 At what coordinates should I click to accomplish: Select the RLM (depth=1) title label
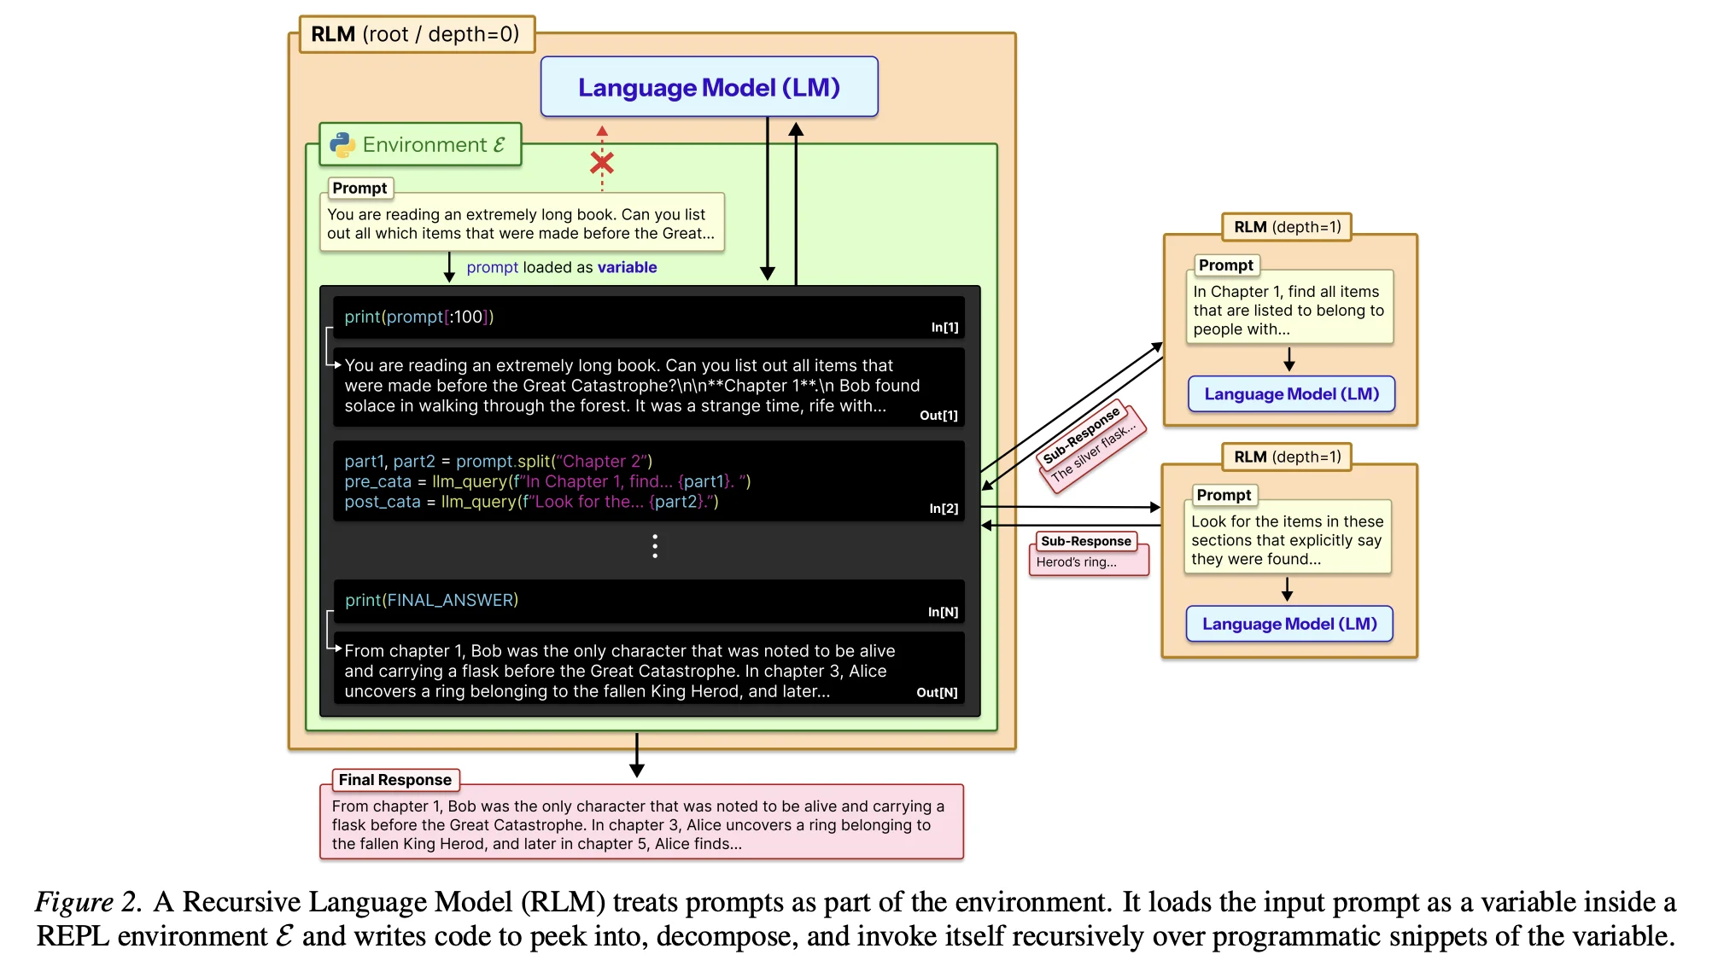click(x=1286, y=226)
